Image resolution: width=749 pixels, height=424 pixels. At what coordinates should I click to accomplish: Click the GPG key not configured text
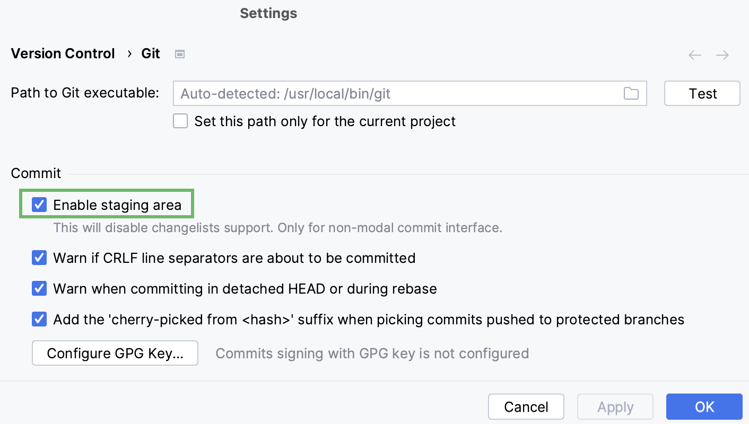[372, 354]
